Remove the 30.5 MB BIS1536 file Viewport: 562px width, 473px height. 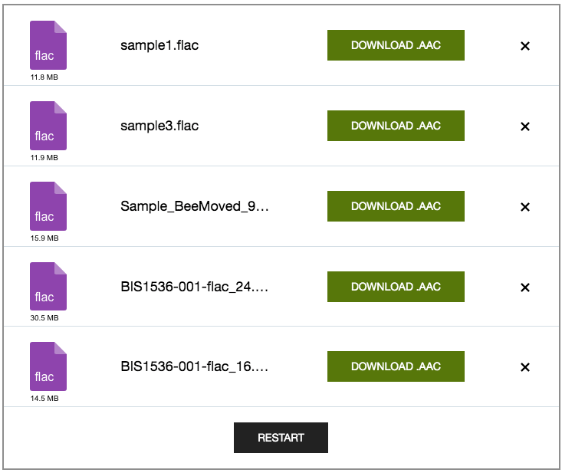coord(525,287)
